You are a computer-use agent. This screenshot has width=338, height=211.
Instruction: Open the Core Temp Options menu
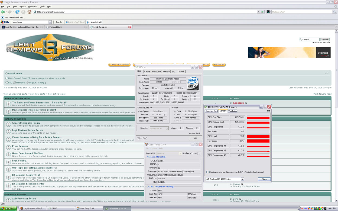click(x=154, y=149)
